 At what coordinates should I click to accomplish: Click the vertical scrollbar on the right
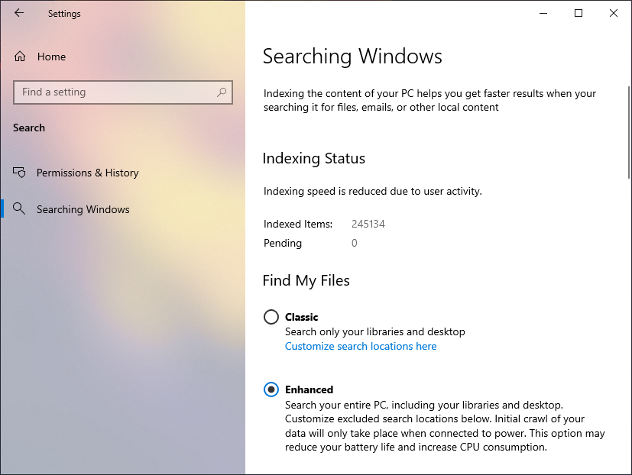click(629, 132)
